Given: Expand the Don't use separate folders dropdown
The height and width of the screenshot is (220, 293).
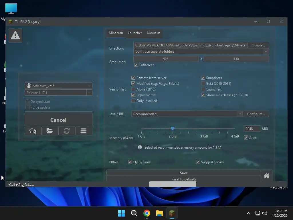Looking at the screenshot, I should coord(201,52).
